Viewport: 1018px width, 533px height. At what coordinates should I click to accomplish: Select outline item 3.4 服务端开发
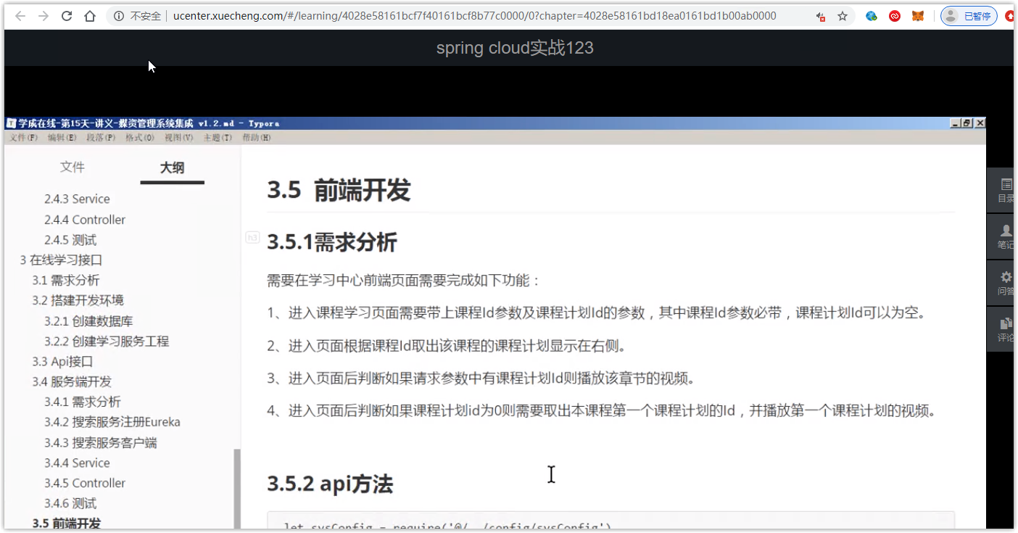click(72, 381)
